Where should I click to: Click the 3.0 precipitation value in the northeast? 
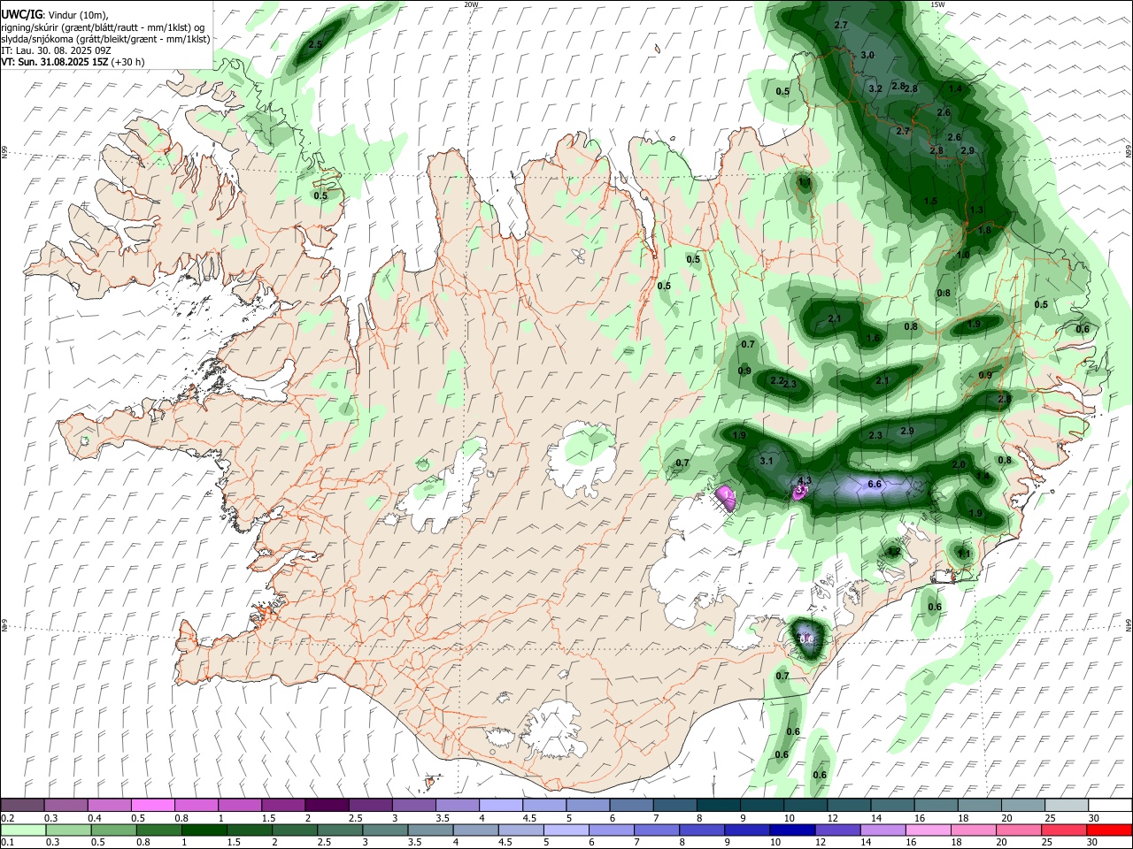pos(867,55)
